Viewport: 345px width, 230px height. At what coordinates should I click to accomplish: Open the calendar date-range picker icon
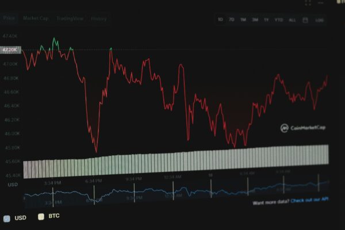[305, 20]
